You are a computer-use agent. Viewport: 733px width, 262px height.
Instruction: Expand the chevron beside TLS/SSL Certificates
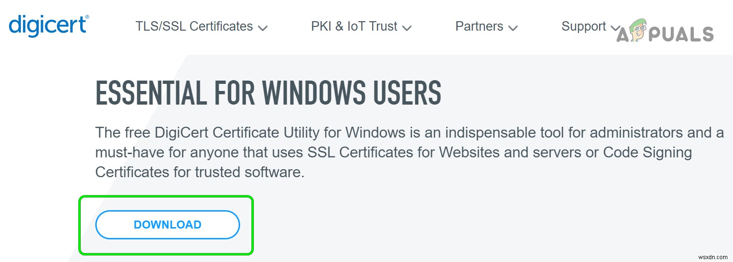click(x=263, y=28)
